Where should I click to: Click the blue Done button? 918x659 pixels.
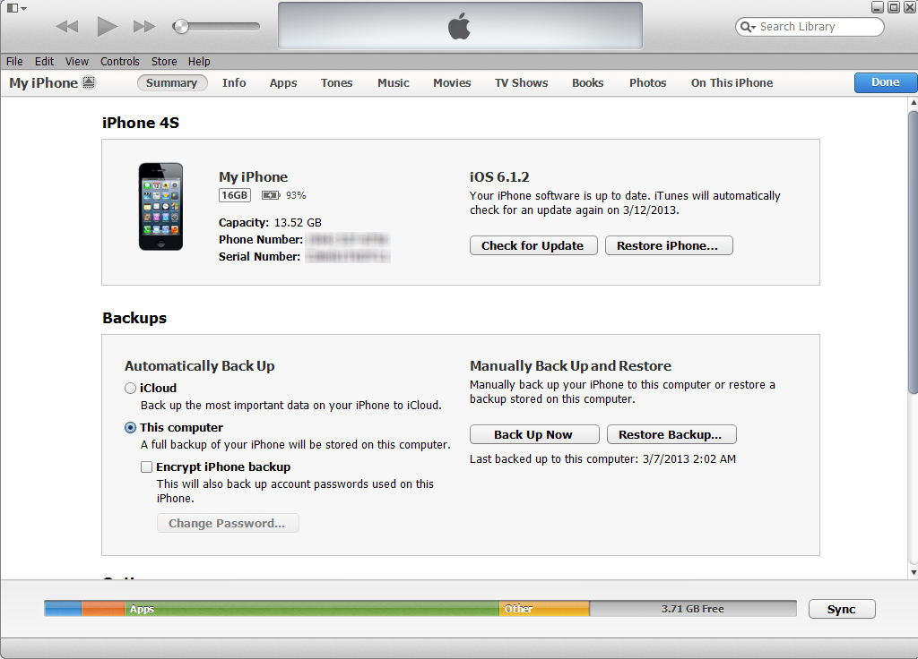[885, 82]
